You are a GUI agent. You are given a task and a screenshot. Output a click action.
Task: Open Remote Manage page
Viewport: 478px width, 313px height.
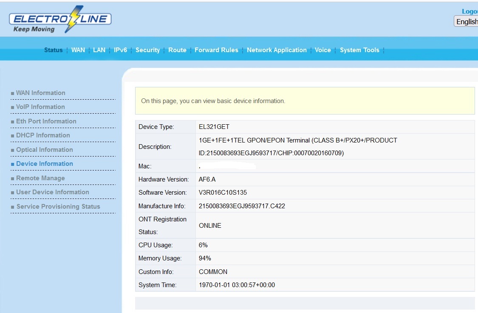[40, 178]
